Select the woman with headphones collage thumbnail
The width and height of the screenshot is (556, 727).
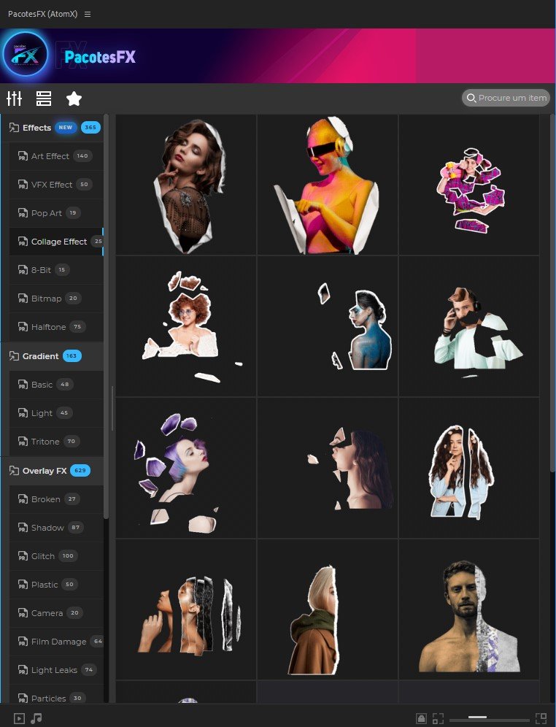[328, 185]
